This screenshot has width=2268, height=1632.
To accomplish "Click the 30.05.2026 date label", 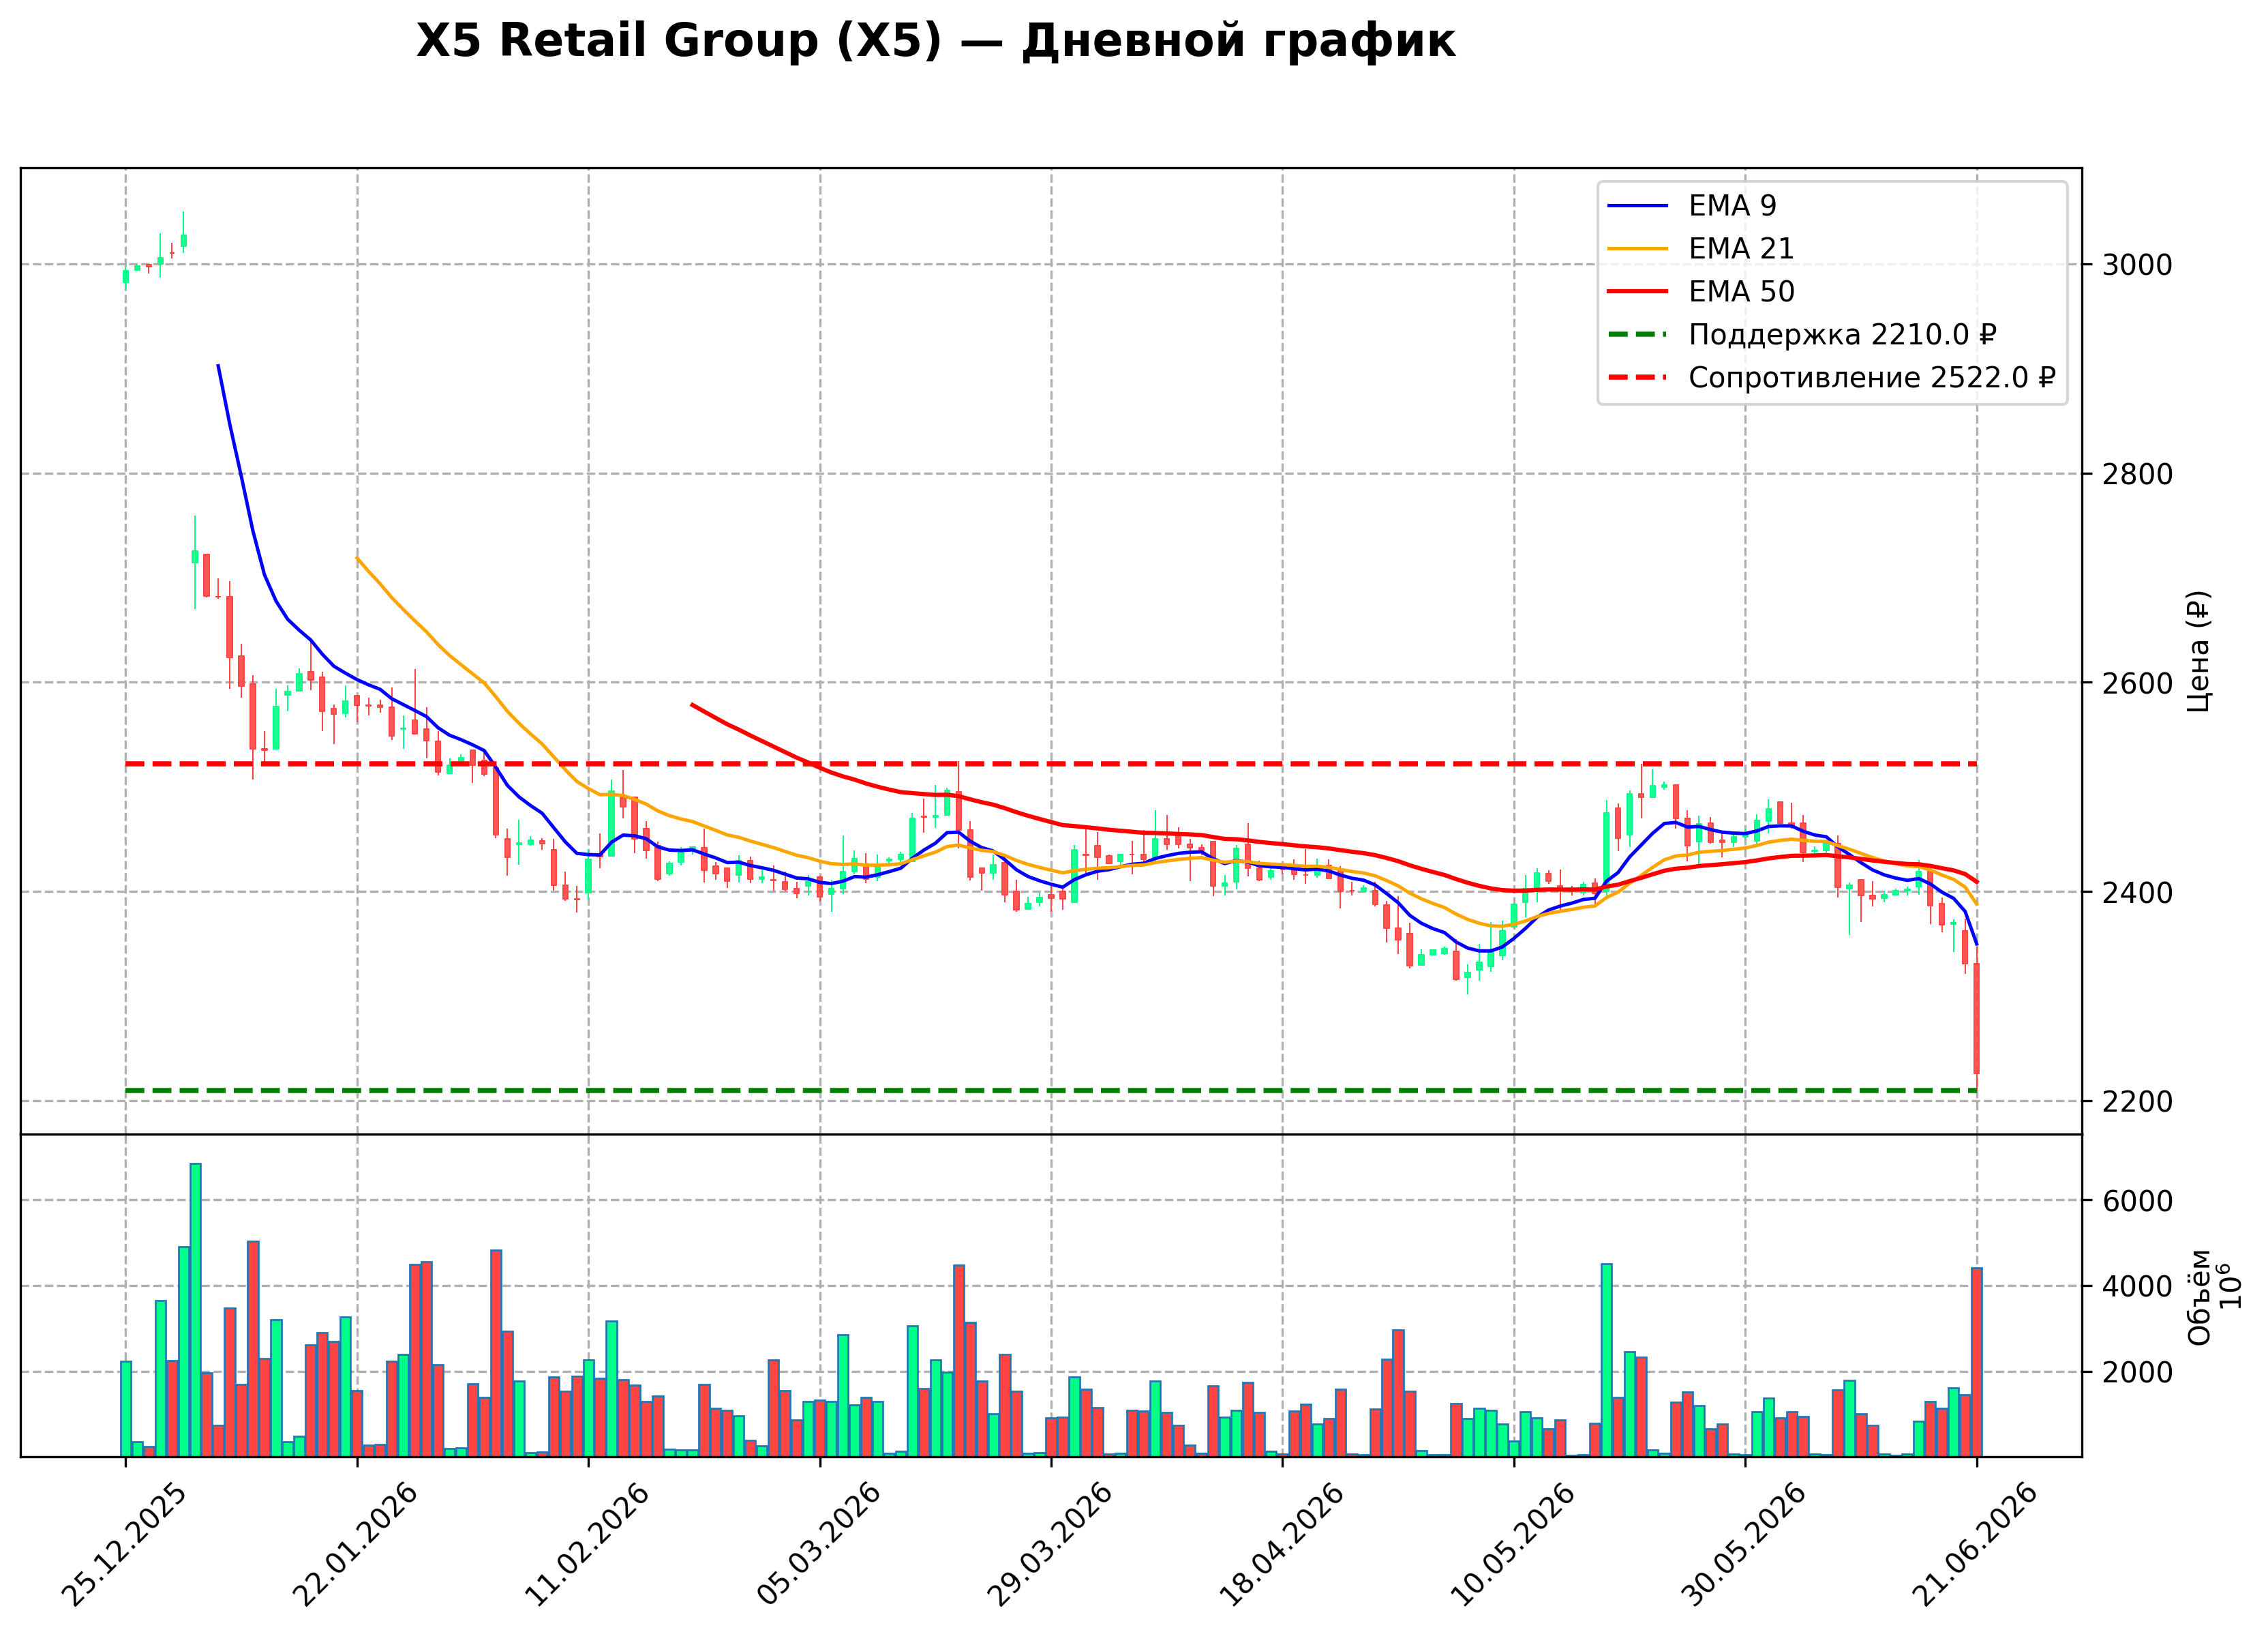I will click(x=1745, y=1545).
